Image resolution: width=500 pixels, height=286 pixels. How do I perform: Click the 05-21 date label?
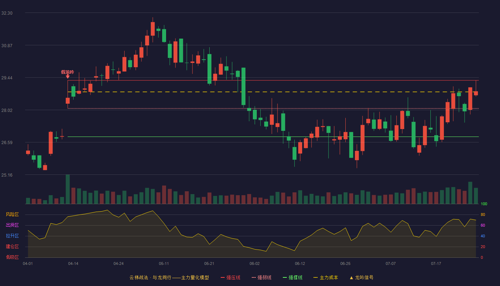(x=209, y=263)
